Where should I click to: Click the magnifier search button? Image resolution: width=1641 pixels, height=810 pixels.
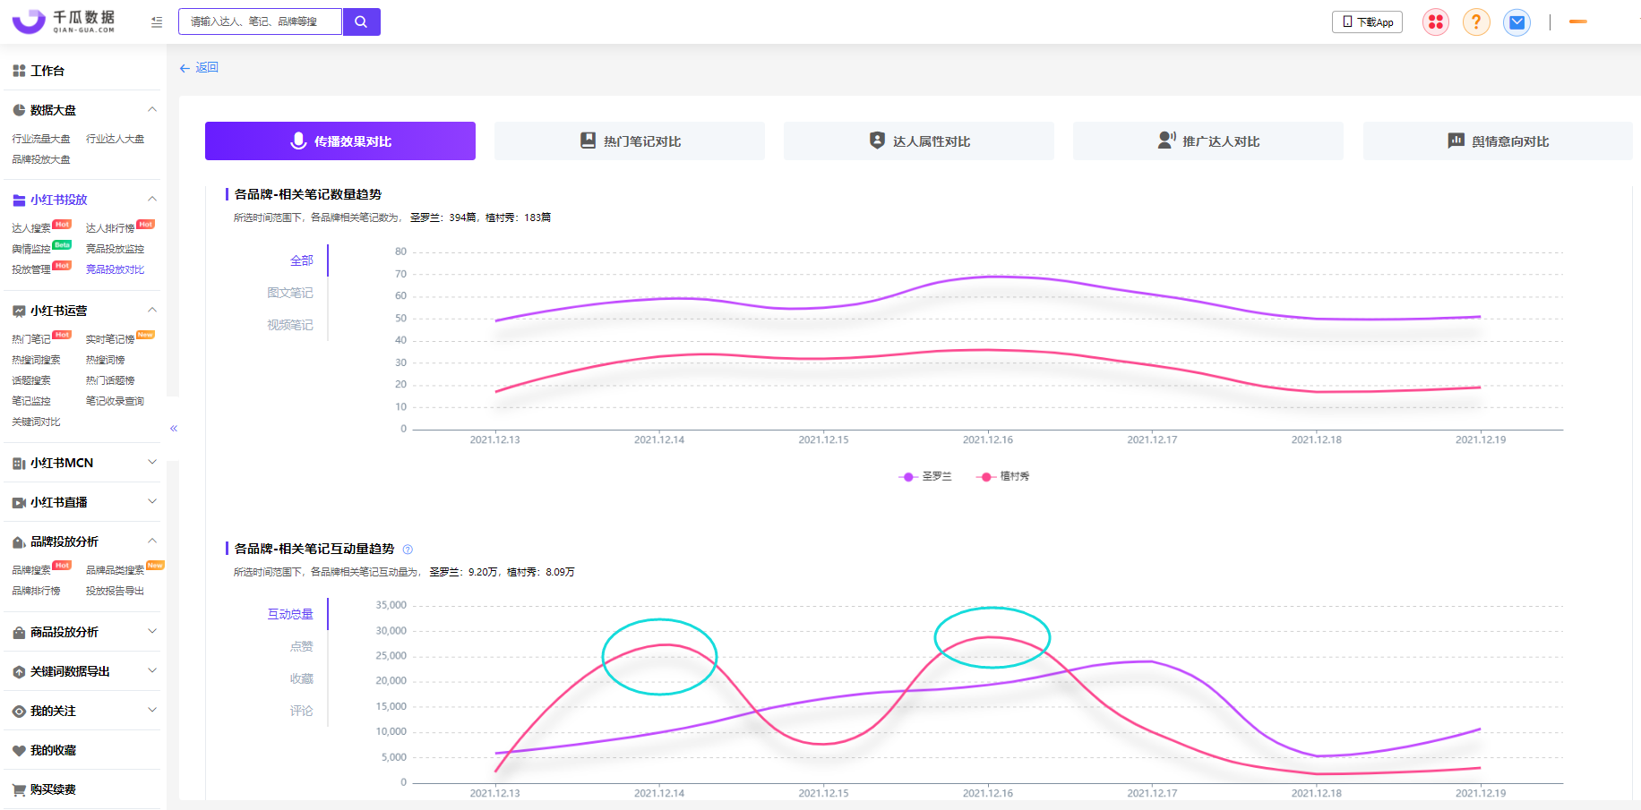(x=361, y=21)
